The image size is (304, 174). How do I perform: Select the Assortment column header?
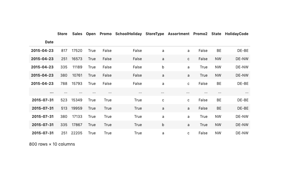(178, 34)
